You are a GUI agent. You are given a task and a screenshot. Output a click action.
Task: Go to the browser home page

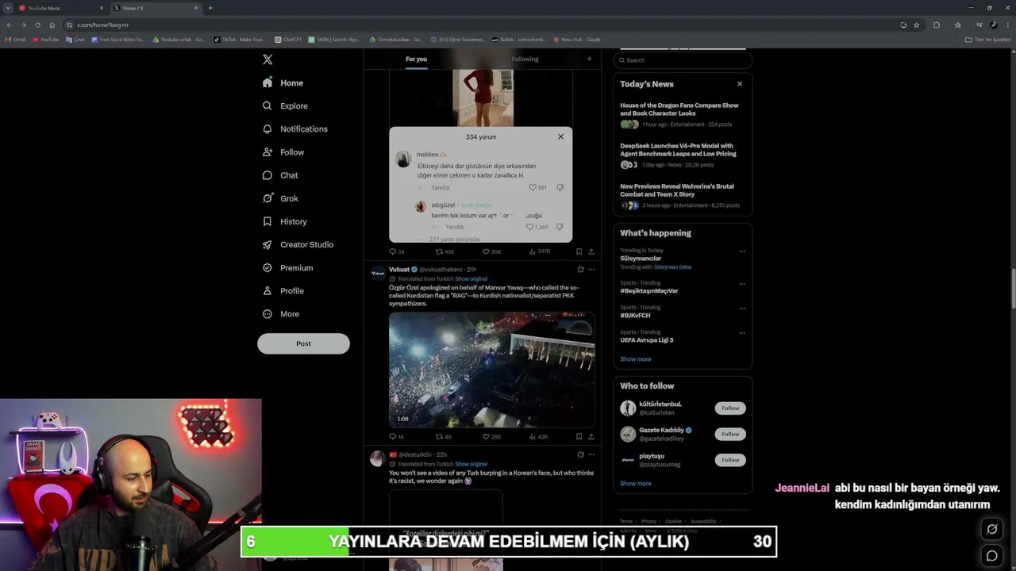52,25
